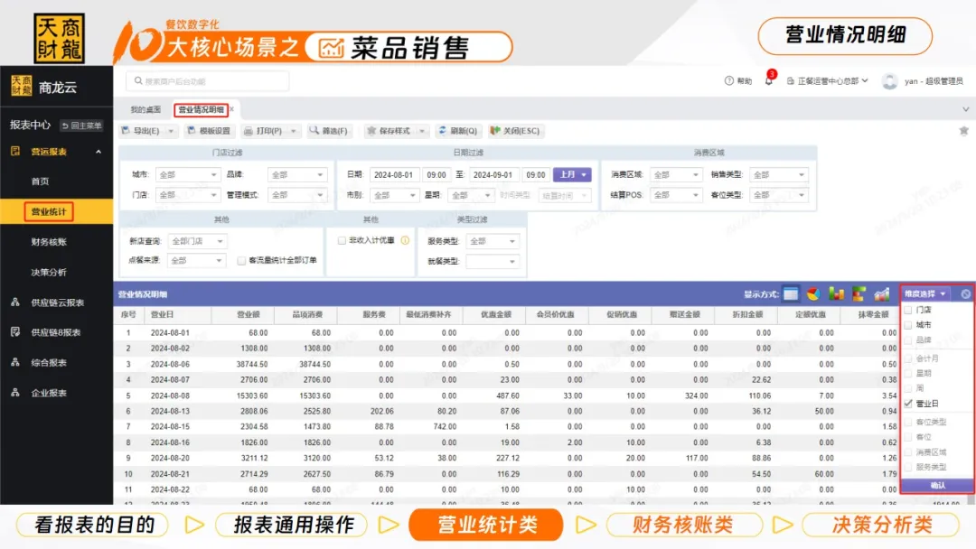Check the 会计月 dimension checkbox
The image size is (976, 549).
(908, 358)
